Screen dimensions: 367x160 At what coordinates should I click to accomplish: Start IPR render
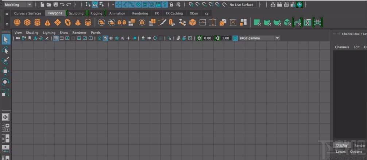(x=286, y=4)
